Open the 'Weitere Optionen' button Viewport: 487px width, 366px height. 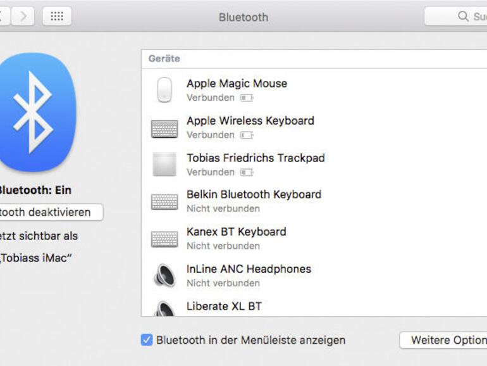[x=443, y=340]
